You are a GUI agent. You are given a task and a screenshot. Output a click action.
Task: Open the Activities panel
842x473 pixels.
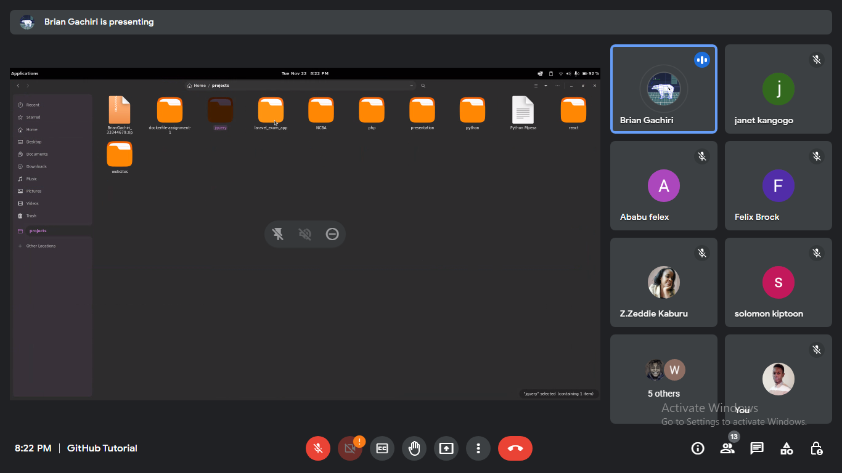pos(787,448)
